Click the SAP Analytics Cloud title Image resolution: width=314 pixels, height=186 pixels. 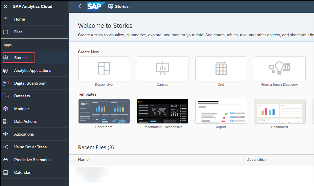pos(33,6)
